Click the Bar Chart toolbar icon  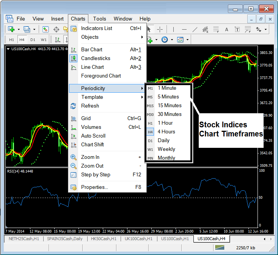pyautogui.click(x=57, y=40)
